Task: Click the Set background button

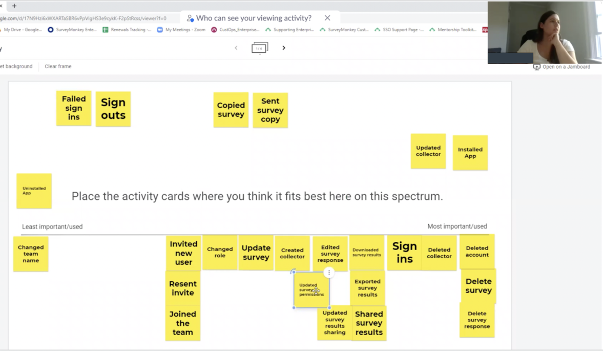Action: (x=16, y=67)
